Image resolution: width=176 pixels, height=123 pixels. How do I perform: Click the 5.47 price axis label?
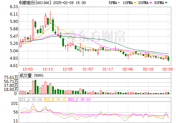click(x=14, y=36)
